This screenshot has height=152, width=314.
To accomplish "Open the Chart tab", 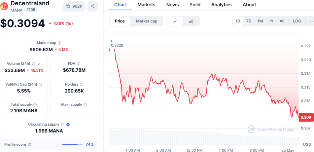I will (121, 5).
